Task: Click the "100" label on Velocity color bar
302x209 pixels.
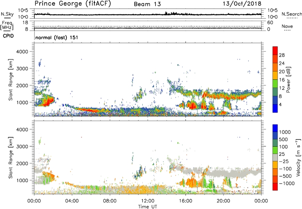Action: click(284, 147)
